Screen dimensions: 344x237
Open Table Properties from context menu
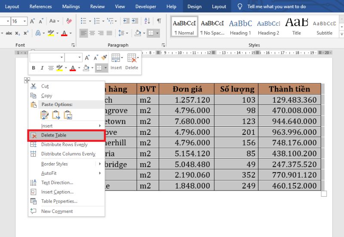[x=66, y=201]
